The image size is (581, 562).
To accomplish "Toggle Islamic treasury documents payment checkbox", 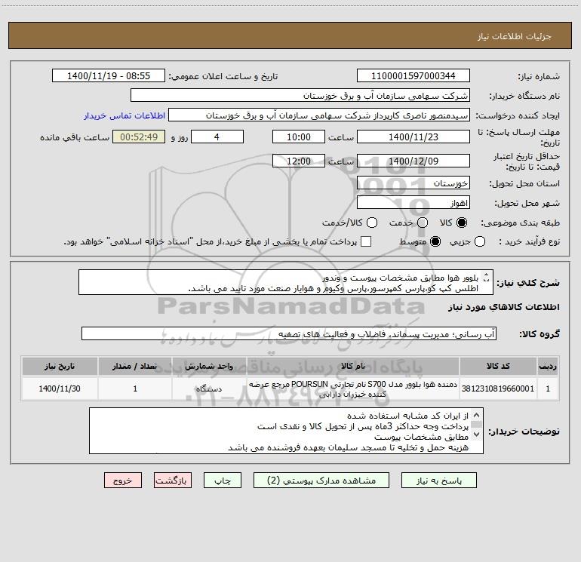I will (366, 241).
